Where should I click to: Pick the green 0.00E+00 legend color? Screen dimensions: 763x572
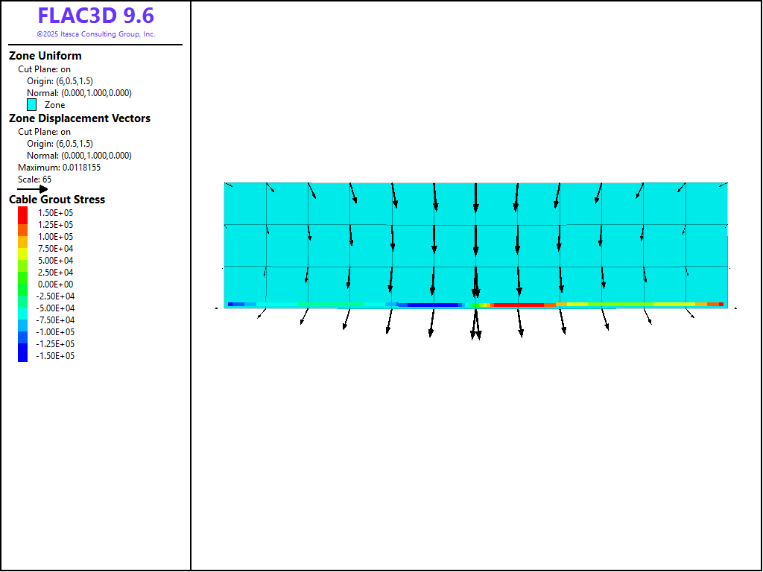point(22,284)
